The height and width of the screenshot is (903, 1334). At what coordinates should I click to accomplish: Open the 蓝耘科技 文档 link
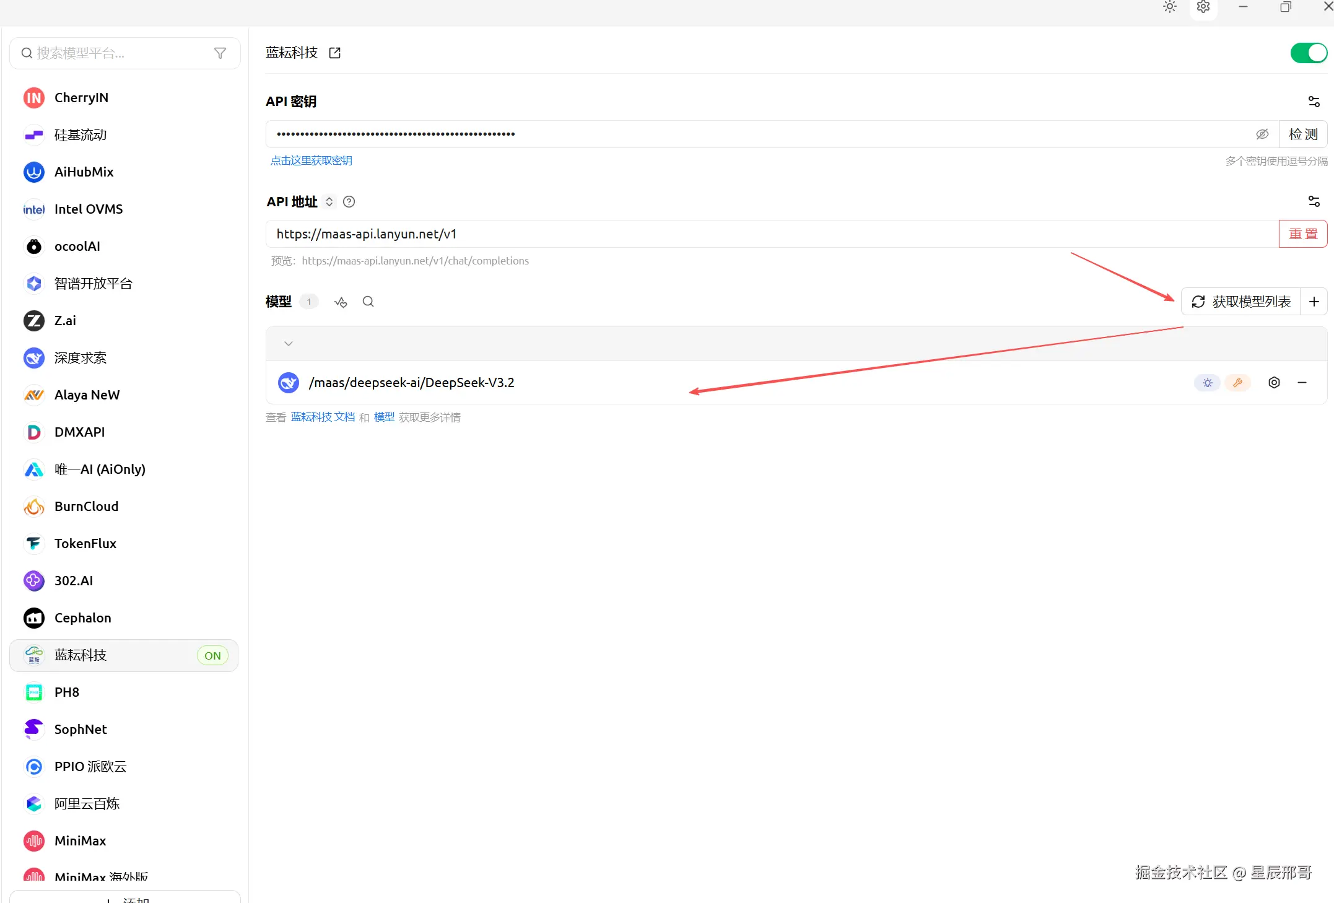tap(323, 417)
